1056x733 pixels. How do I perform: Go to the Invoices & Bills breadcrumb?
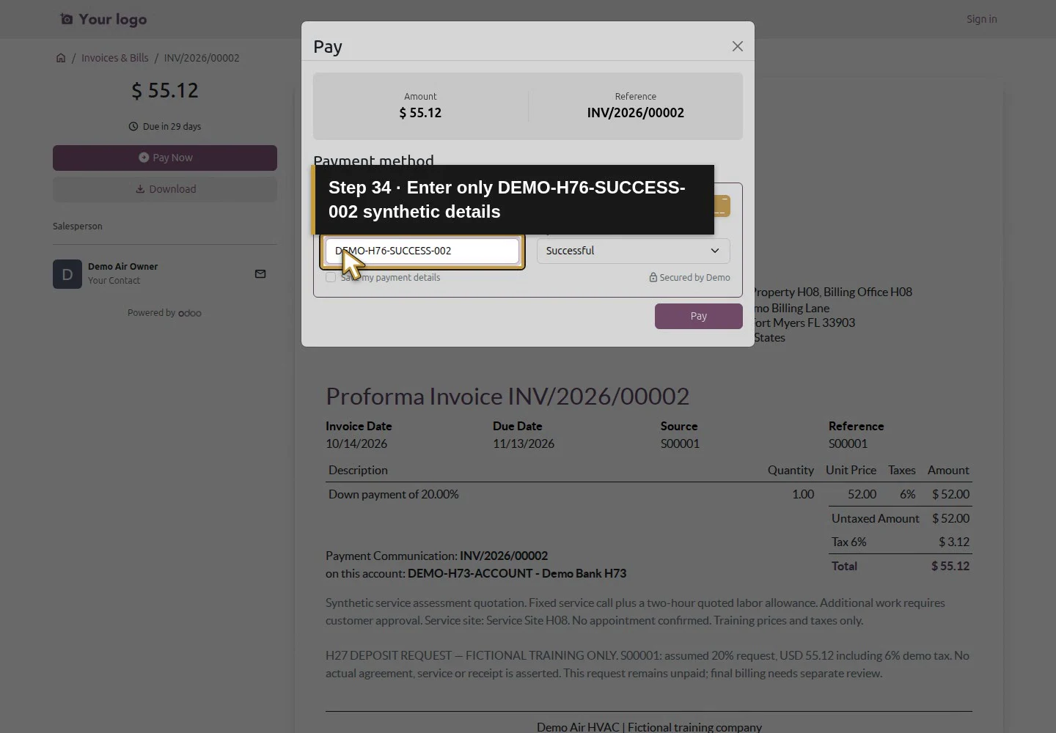pos(115,58)
